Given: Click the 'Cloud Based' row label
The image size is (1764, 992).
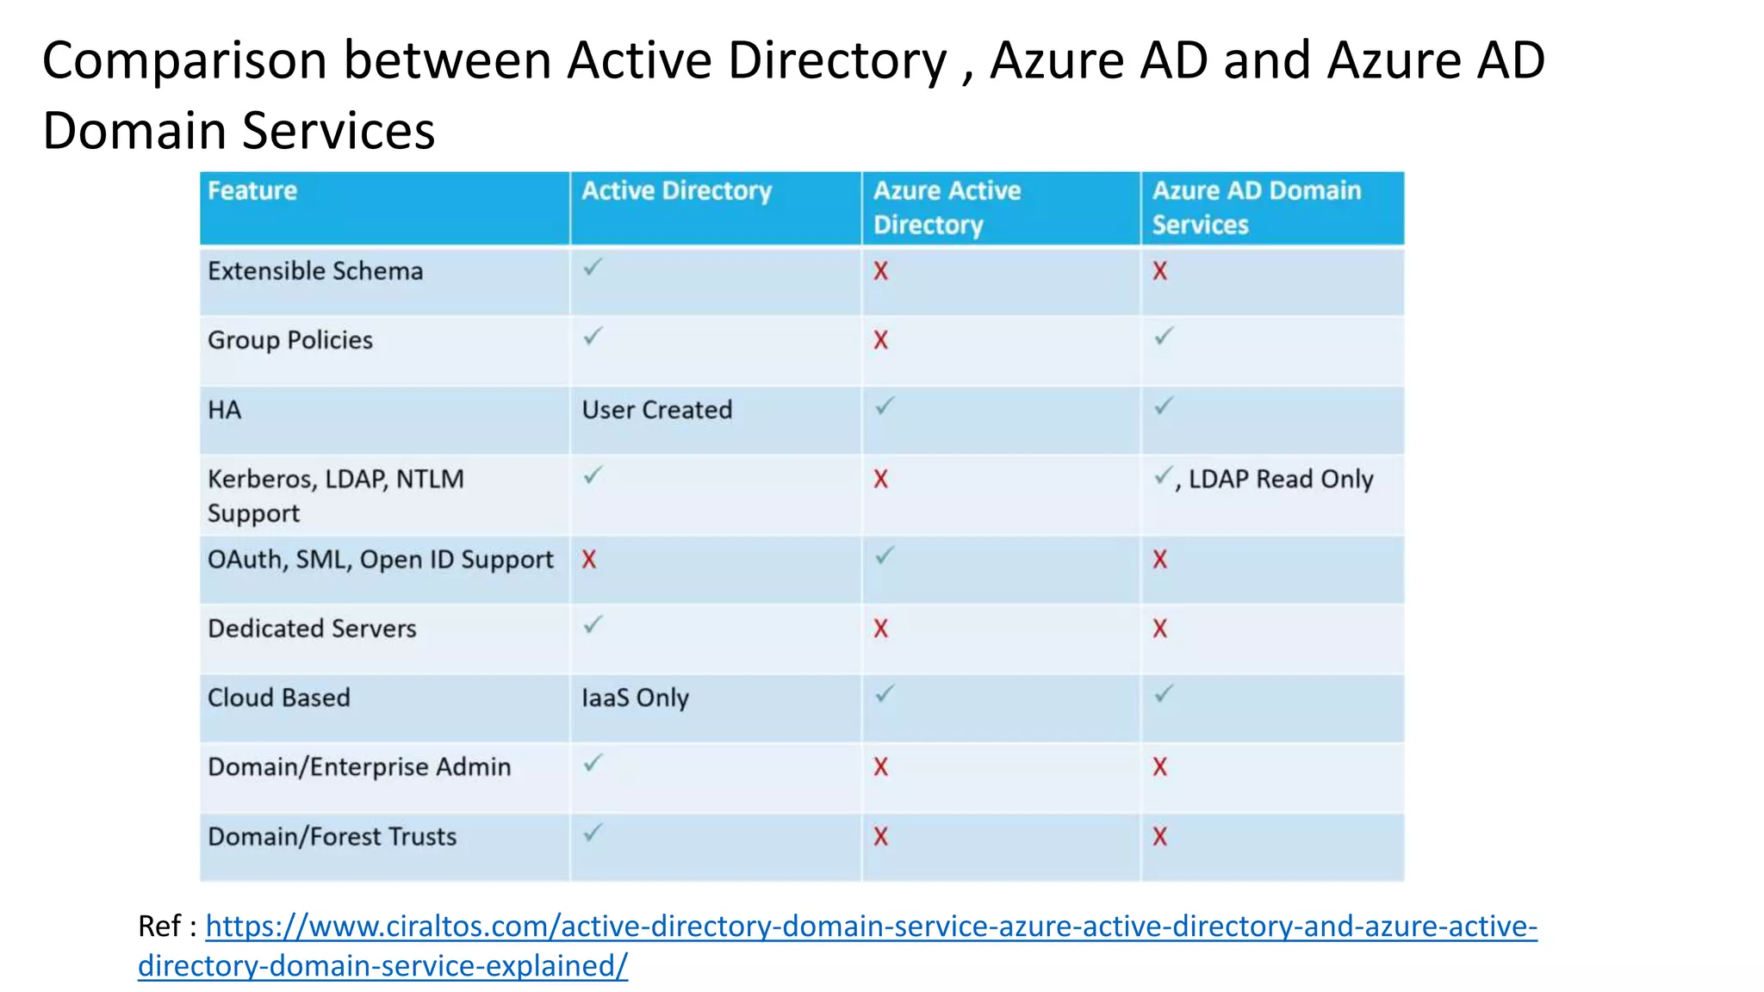Looking at the screenshot, I should point(279,697).
